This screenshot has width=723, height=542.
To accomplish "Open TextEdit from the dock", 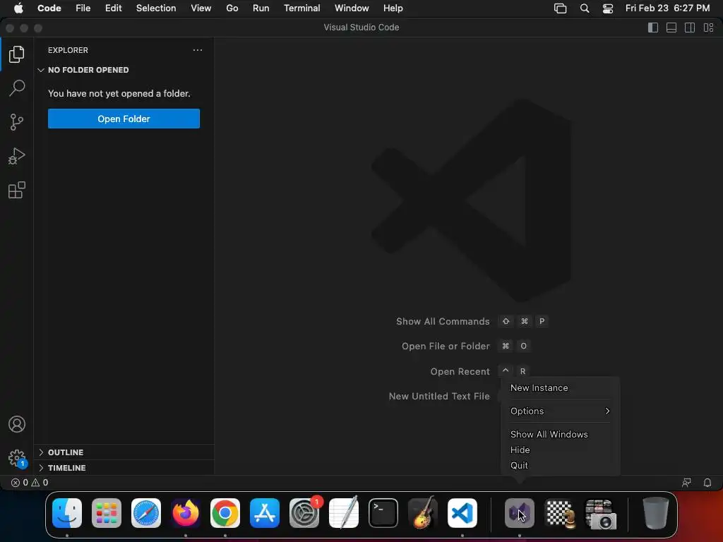I will coord(344,513).
